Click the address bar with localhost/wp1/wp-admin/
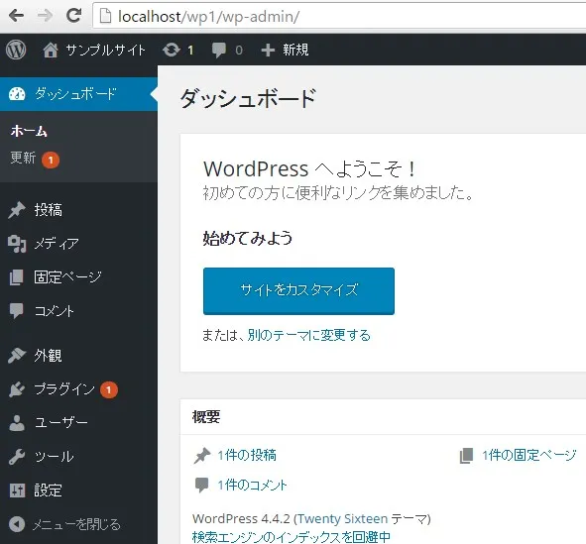The image size is (586, 544). [339, 17]
